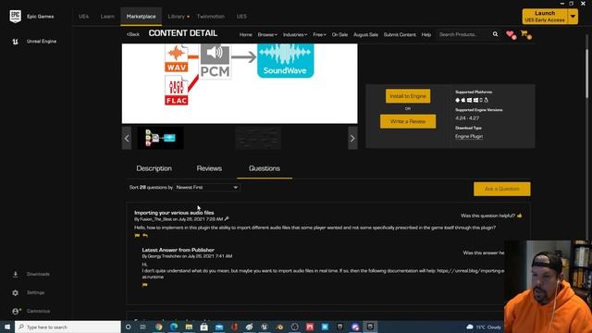Expand the Newest First sort dropdown
The width and height of the screenshot is (592, 333).
(x=207, y=187)
